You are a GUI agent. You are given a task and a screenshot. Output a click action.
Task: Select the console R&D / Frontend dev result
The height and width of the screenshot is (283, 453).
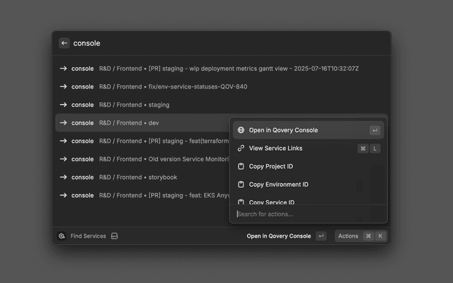click(142, 123)
